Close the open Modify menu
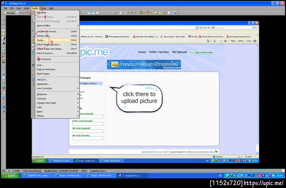Image resolution: width=286 pixels, height=188 pixels. coord(35,8)
